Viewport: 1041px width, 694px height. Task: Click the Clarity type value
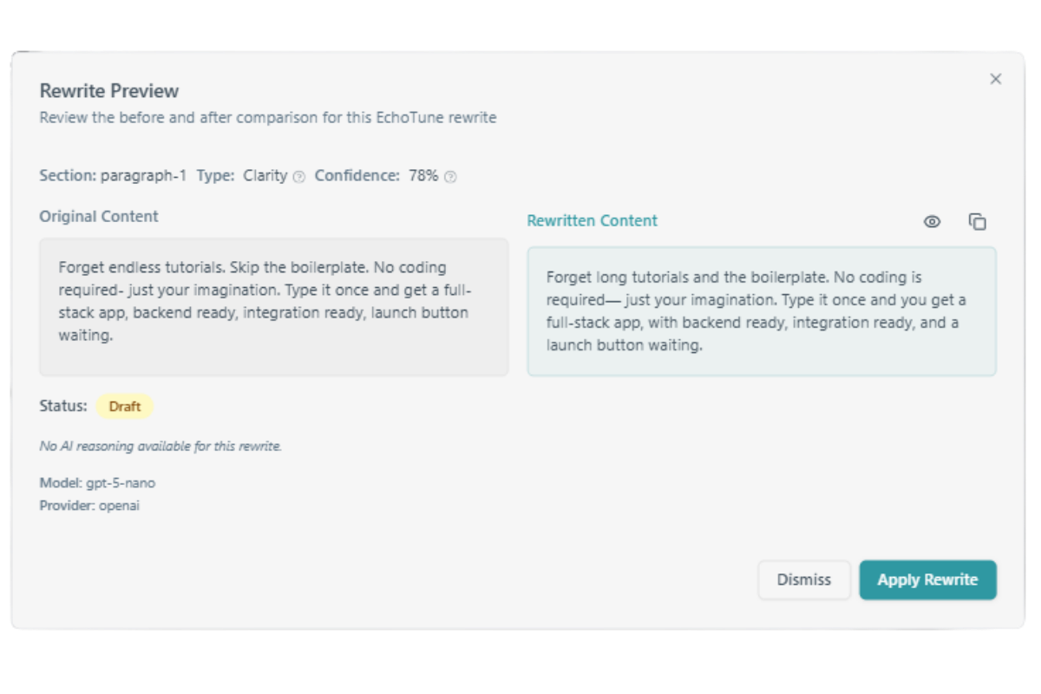(x=265, y=175)
